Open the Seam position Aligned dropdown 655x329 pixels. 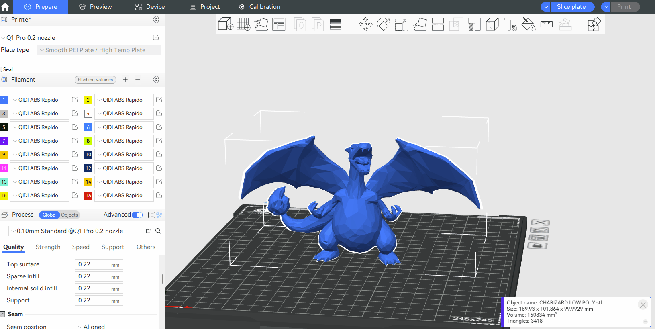99,326
